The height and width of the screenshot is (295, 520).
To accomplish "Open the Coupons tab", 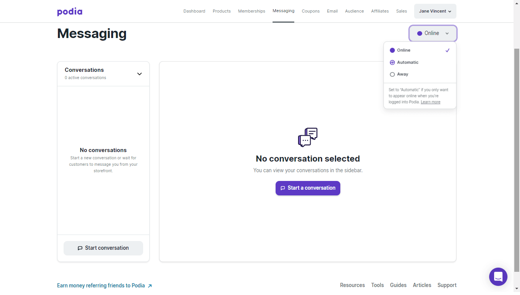I will pos(311,11).
